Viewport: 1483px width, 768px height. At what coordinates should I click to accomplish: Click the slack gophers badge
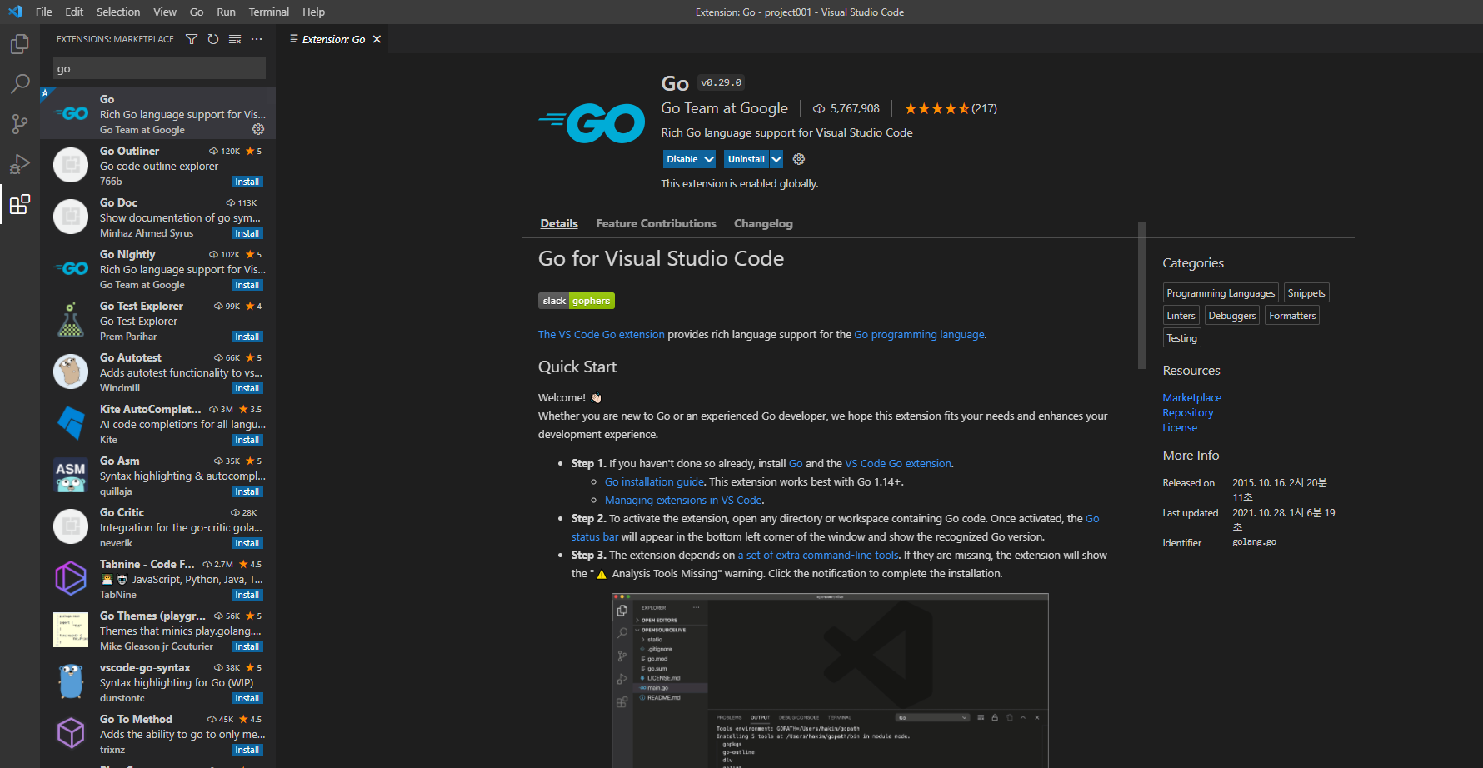click(x=577, y=301)
